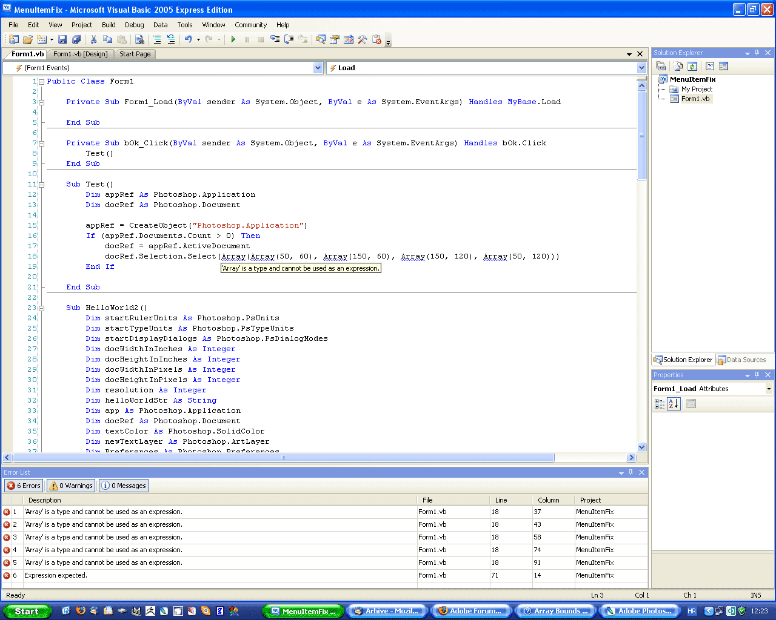The height and width of the screenshot is (620, 776).
Task: Toggle the 0 Warnings filter button
Action: pyautogui.click(x=71, y=486)
